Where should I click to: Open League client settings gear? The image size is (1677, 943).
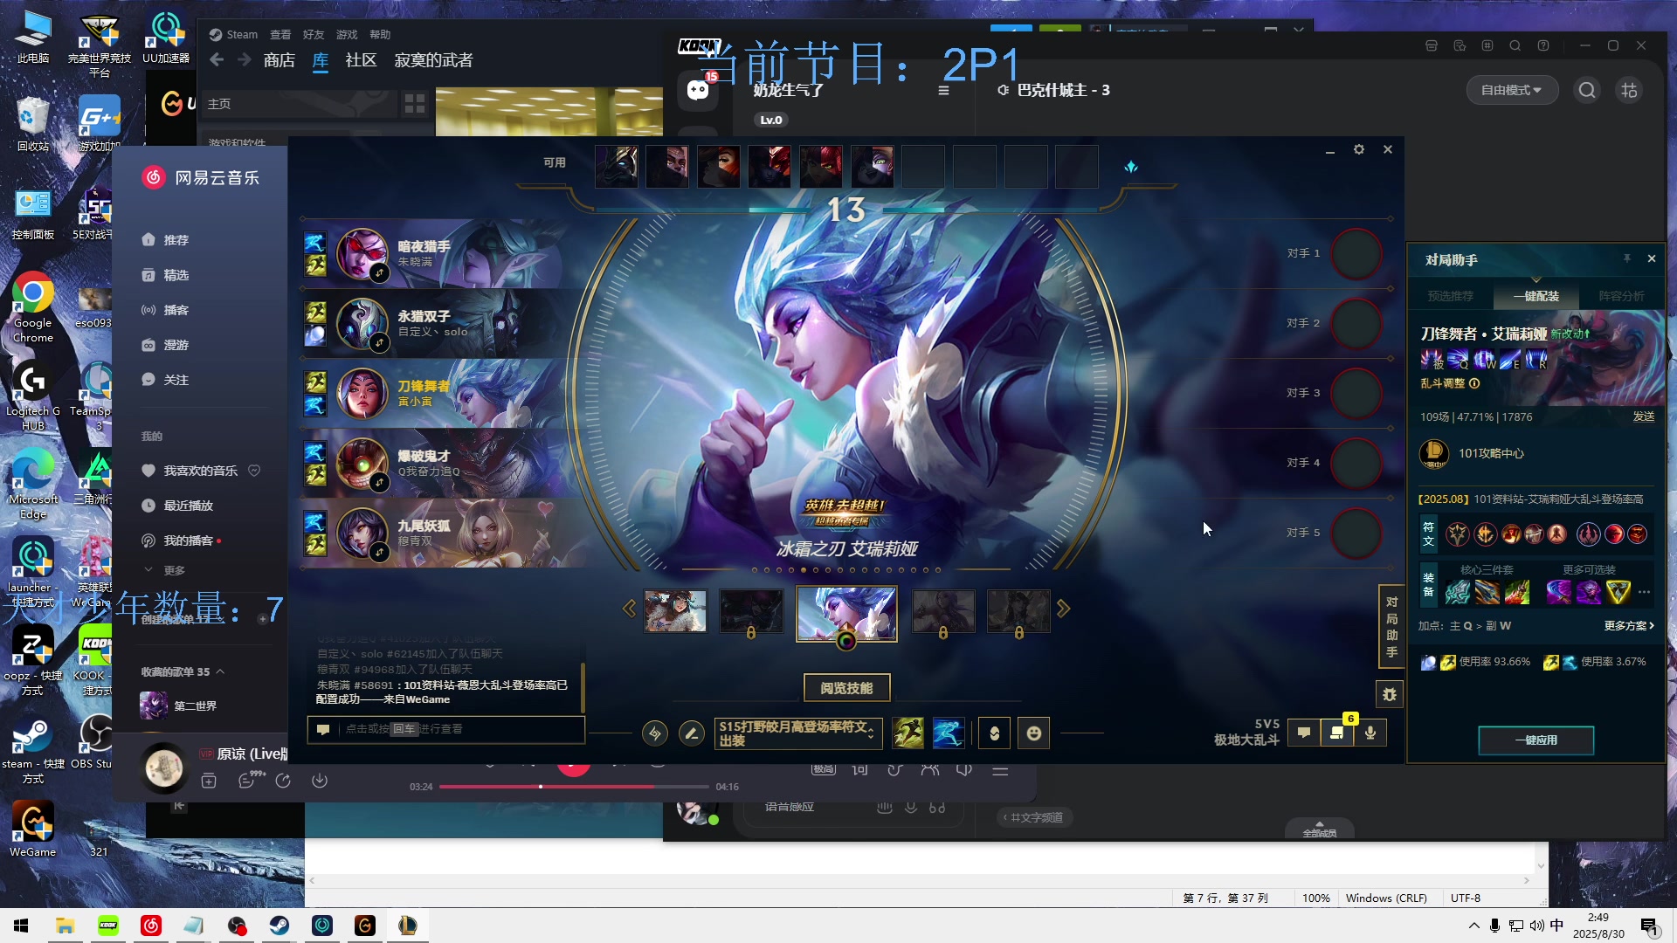click(1359, 150)
